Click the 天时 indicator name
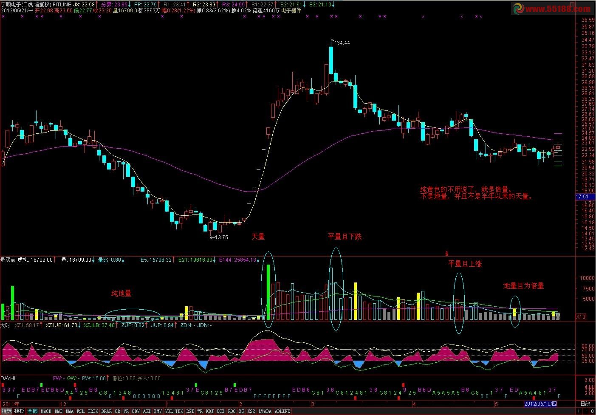This screenshot has width=596, height=415. tap(5, 325)
